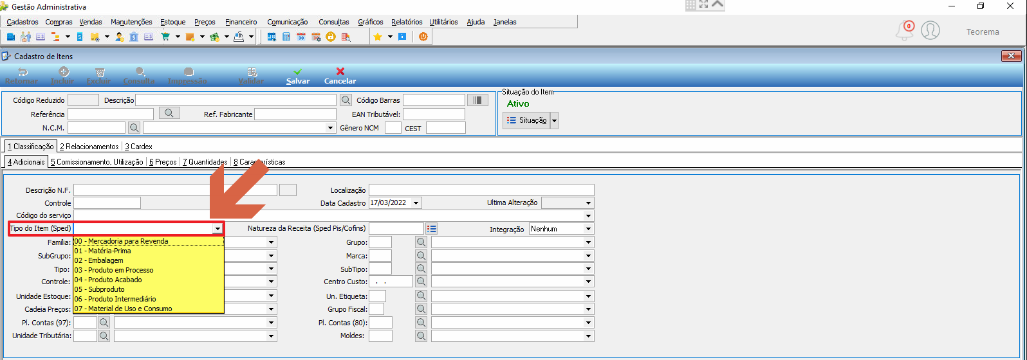This screenshot has width=1027, height=360.
Task: Select '00 - Mercadoria para Revenda' option
Action: pyautogui.click(x=149, y=241)
